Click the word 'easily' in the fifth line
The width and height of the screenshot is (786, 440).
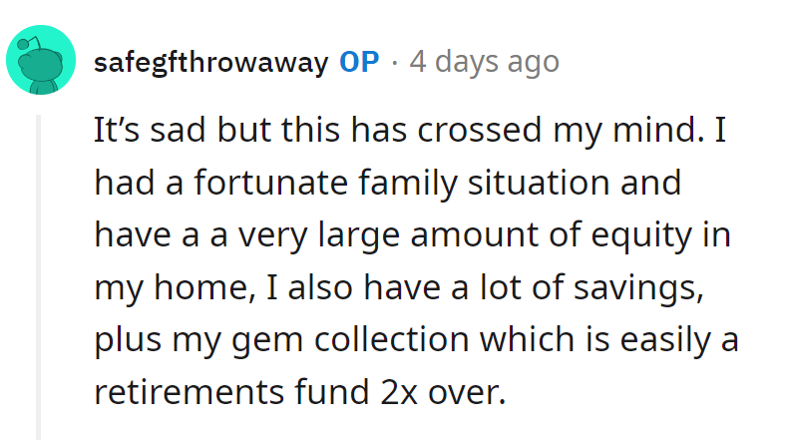665,341
